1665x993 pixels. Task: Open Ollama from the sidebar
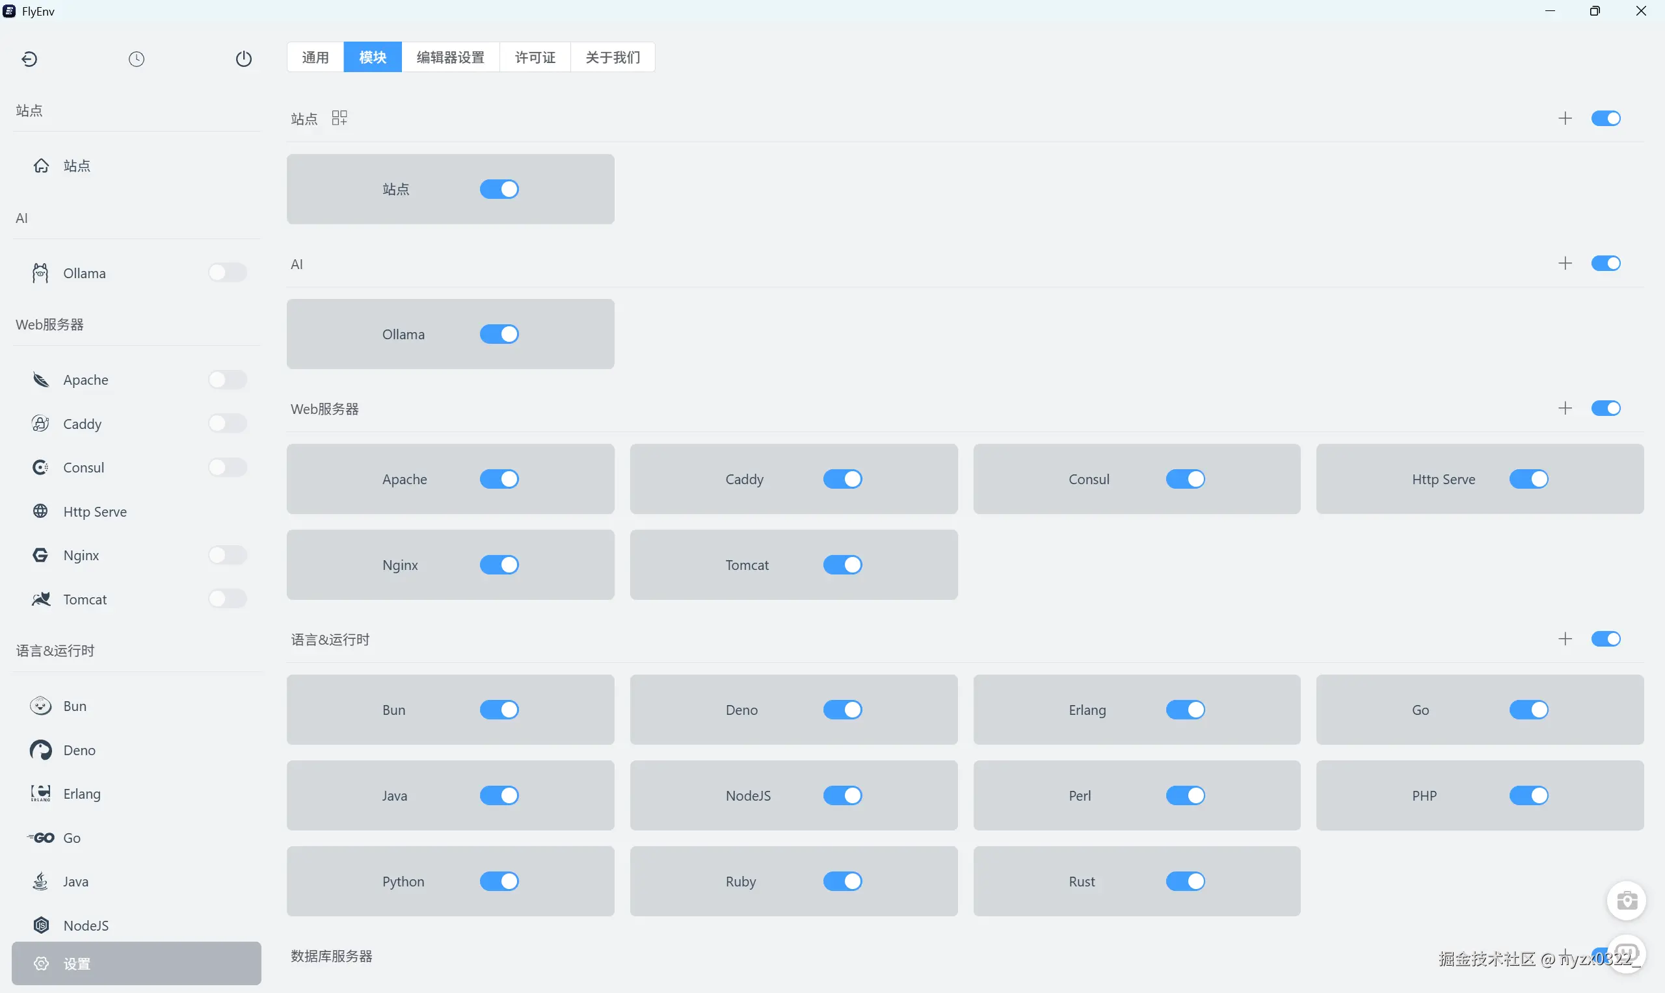click(85, 273)
